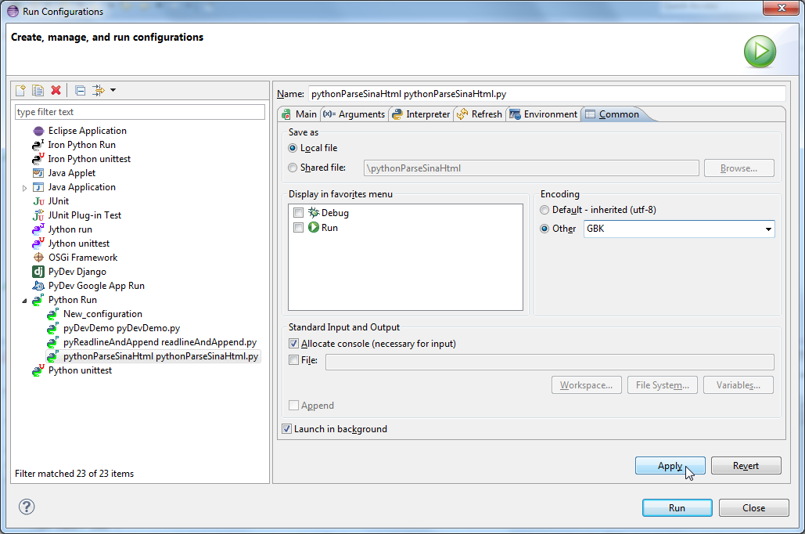Enable Debug in favorites menu
This screenshot has height=534, width=805.
(x=298, y=213)
